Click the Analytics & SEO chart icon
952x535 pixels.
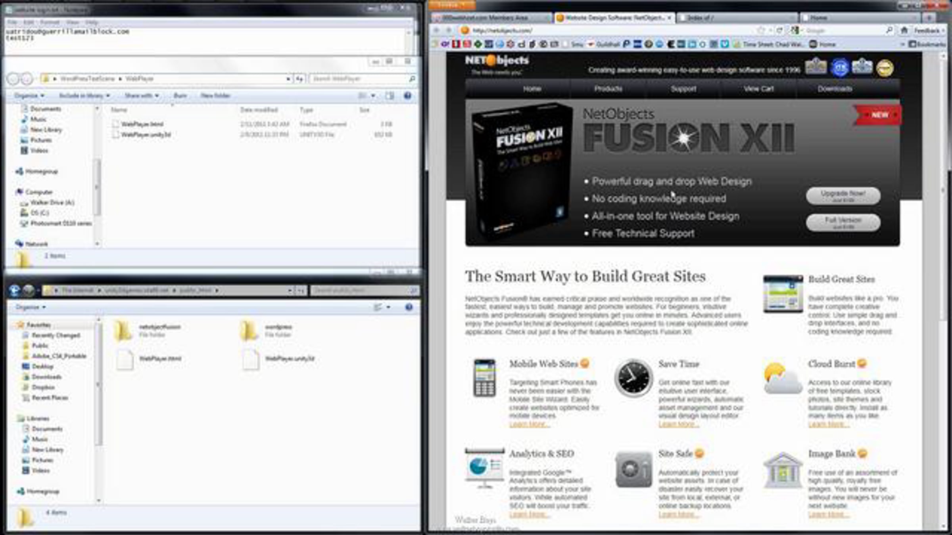coord(485,468)
